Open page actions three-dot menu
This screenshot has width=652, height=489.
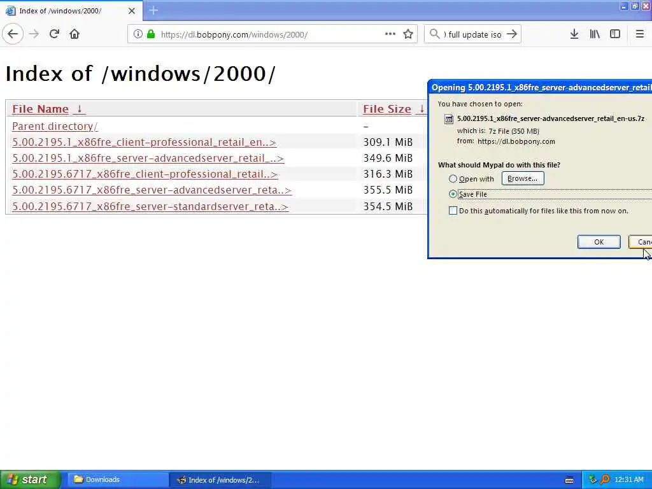pos(390,34)
